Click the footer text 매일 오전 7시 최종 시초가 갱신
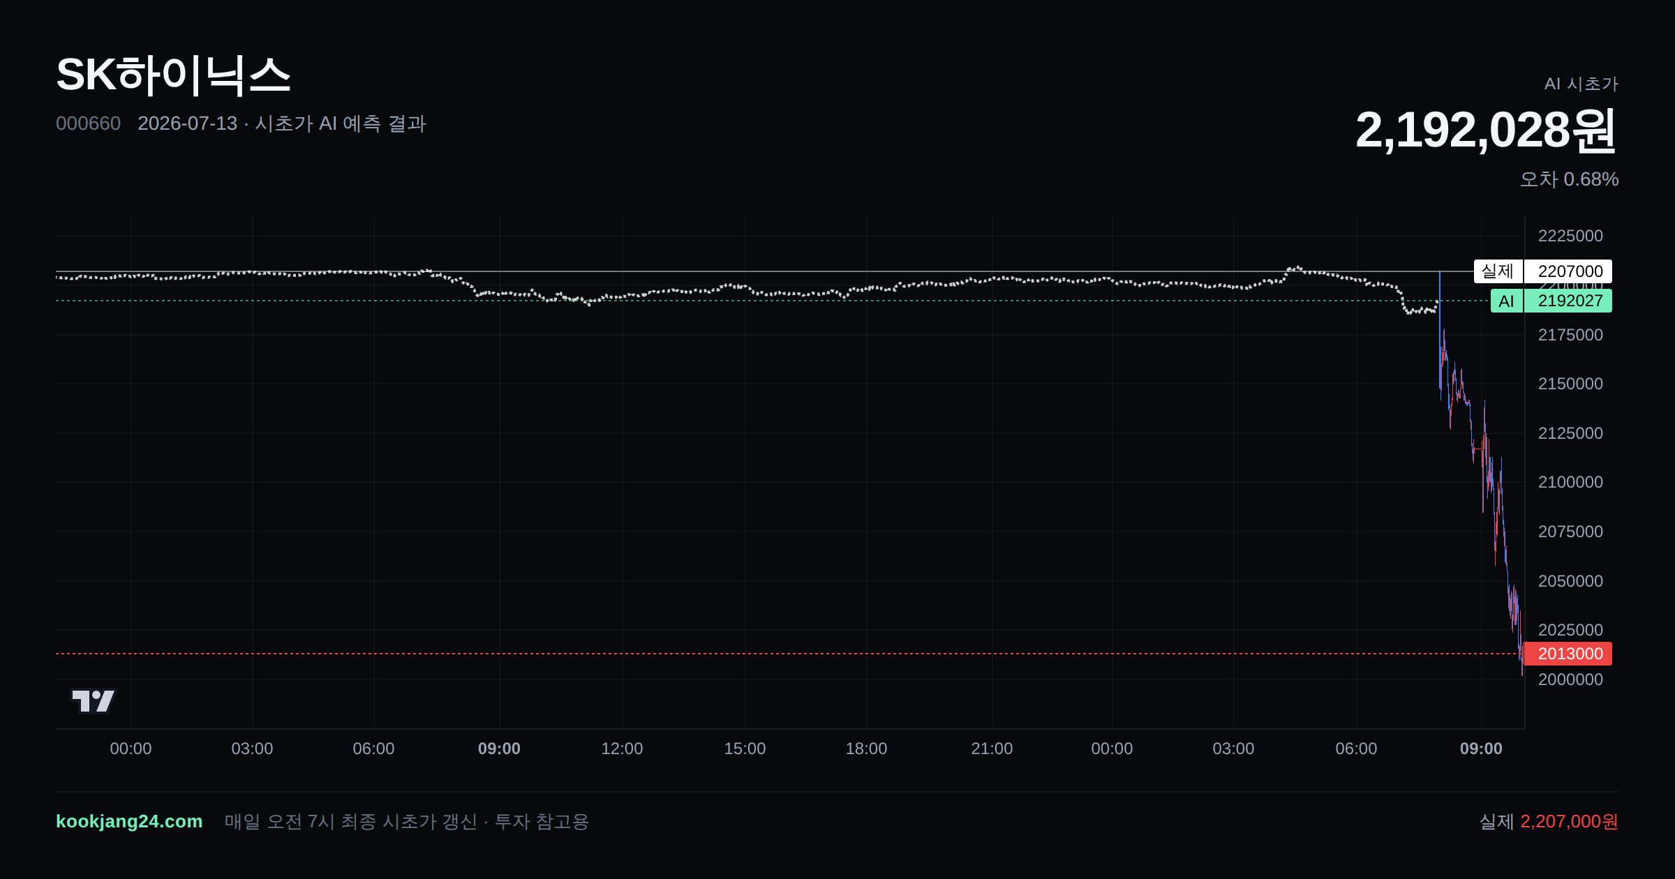Viewport: 1675px width, 879px height. coord(350,822)
